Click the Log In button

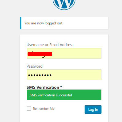click(x=93, y=109)
